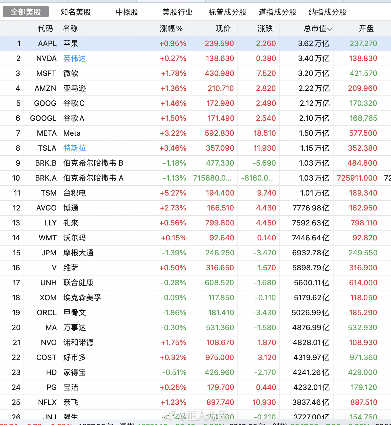
Task: Click NFLX ticker cell
Action: (47, 402)
